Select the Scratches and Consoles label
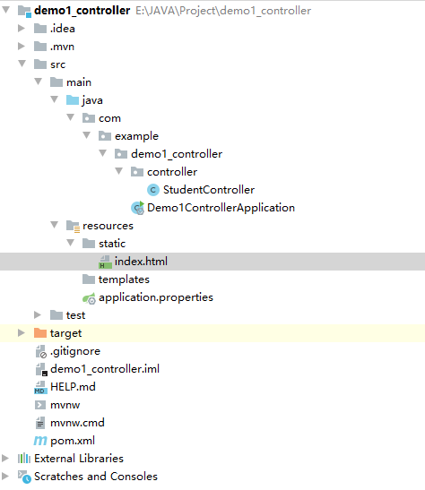The height and width of the screenshot is (490, 425). point(96,477)
